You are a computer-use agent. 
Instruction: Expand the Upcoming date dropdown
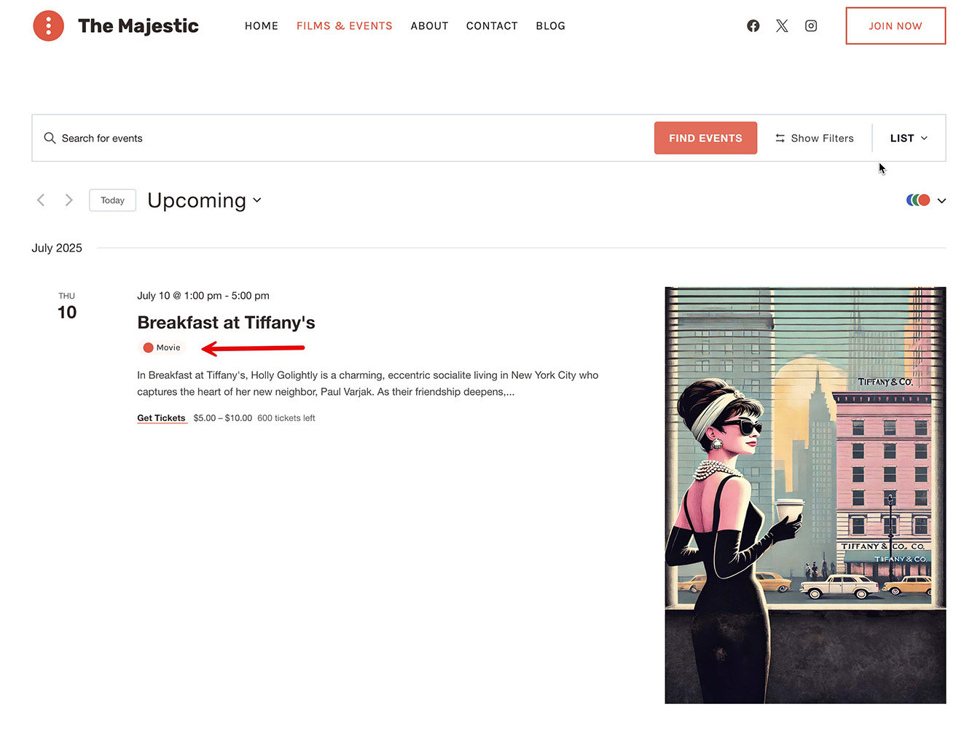(204, 200)
